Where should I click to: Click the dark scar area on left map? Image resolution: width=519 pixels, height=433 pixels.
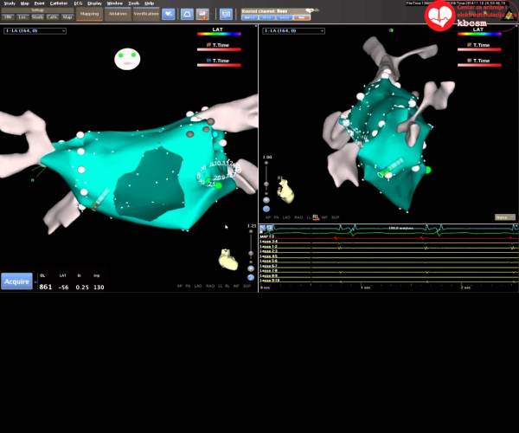[150, 184]
